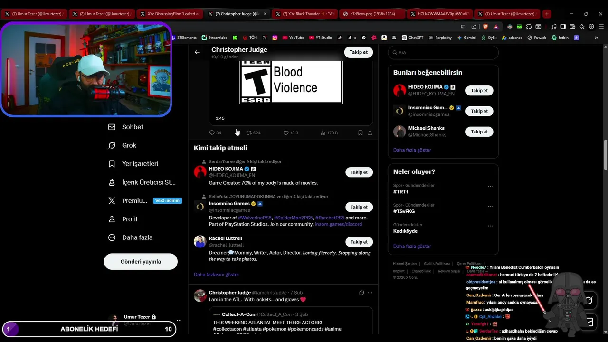Open the insom.games/discord link

[338, 224]
